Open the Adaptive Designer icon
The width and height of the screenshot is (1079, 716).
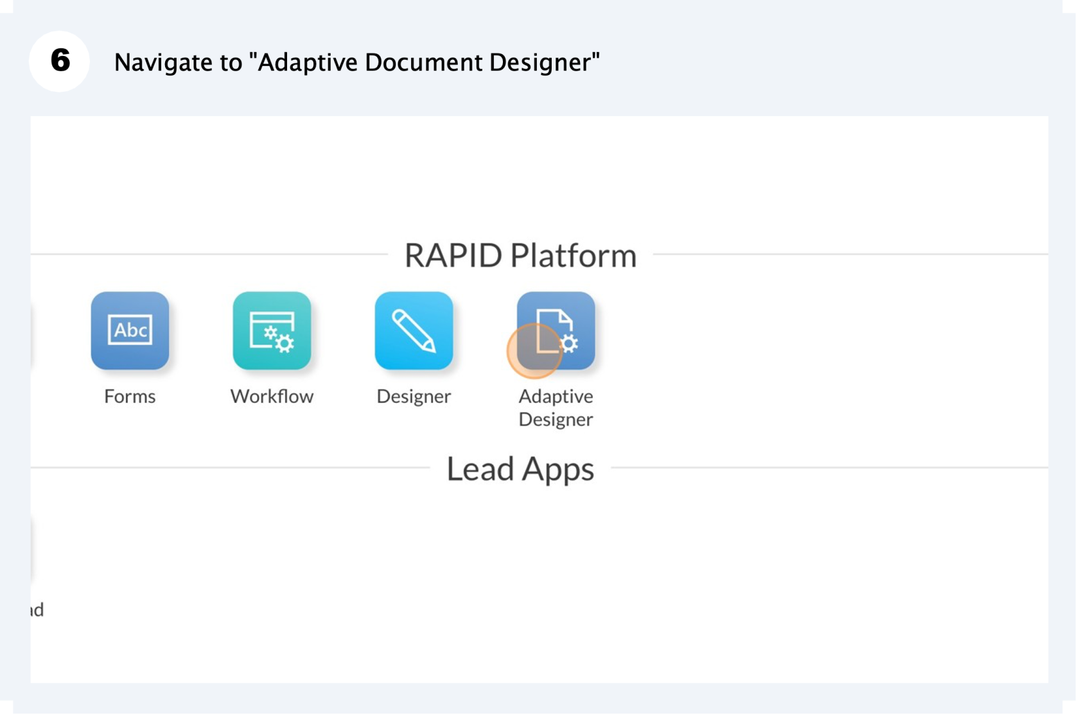(x=556, y=331)
